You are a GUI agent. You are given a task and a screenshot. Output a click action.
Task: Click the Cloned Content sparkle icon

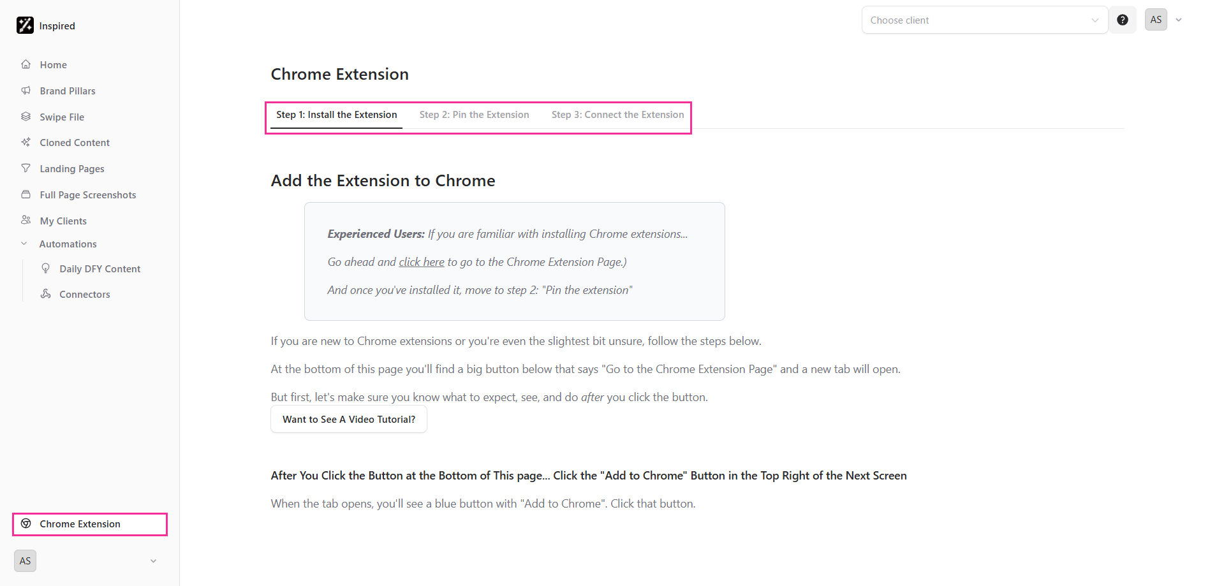point(26,142)
